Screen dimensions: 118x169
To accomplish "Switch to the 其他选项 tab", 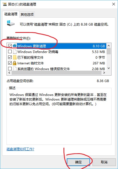I will click(x=27, y=14).
